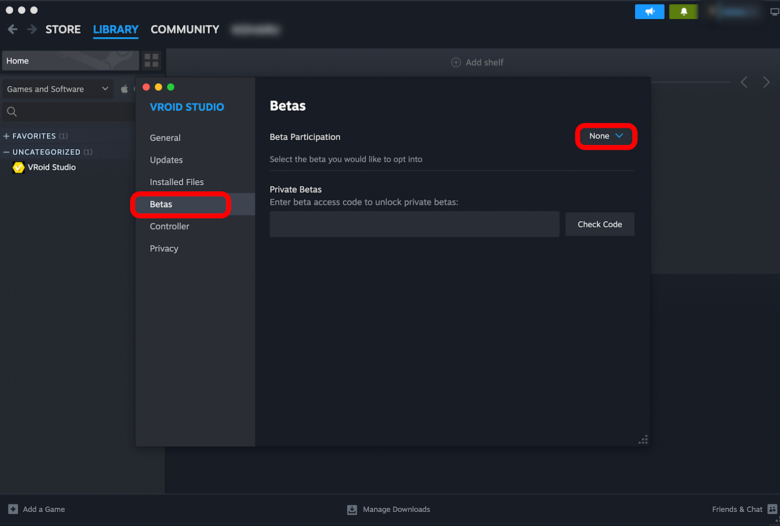The width and height of the screenshot is (780, 526).
Task: Select the Privacy section
Action: [x=195, y=248]
